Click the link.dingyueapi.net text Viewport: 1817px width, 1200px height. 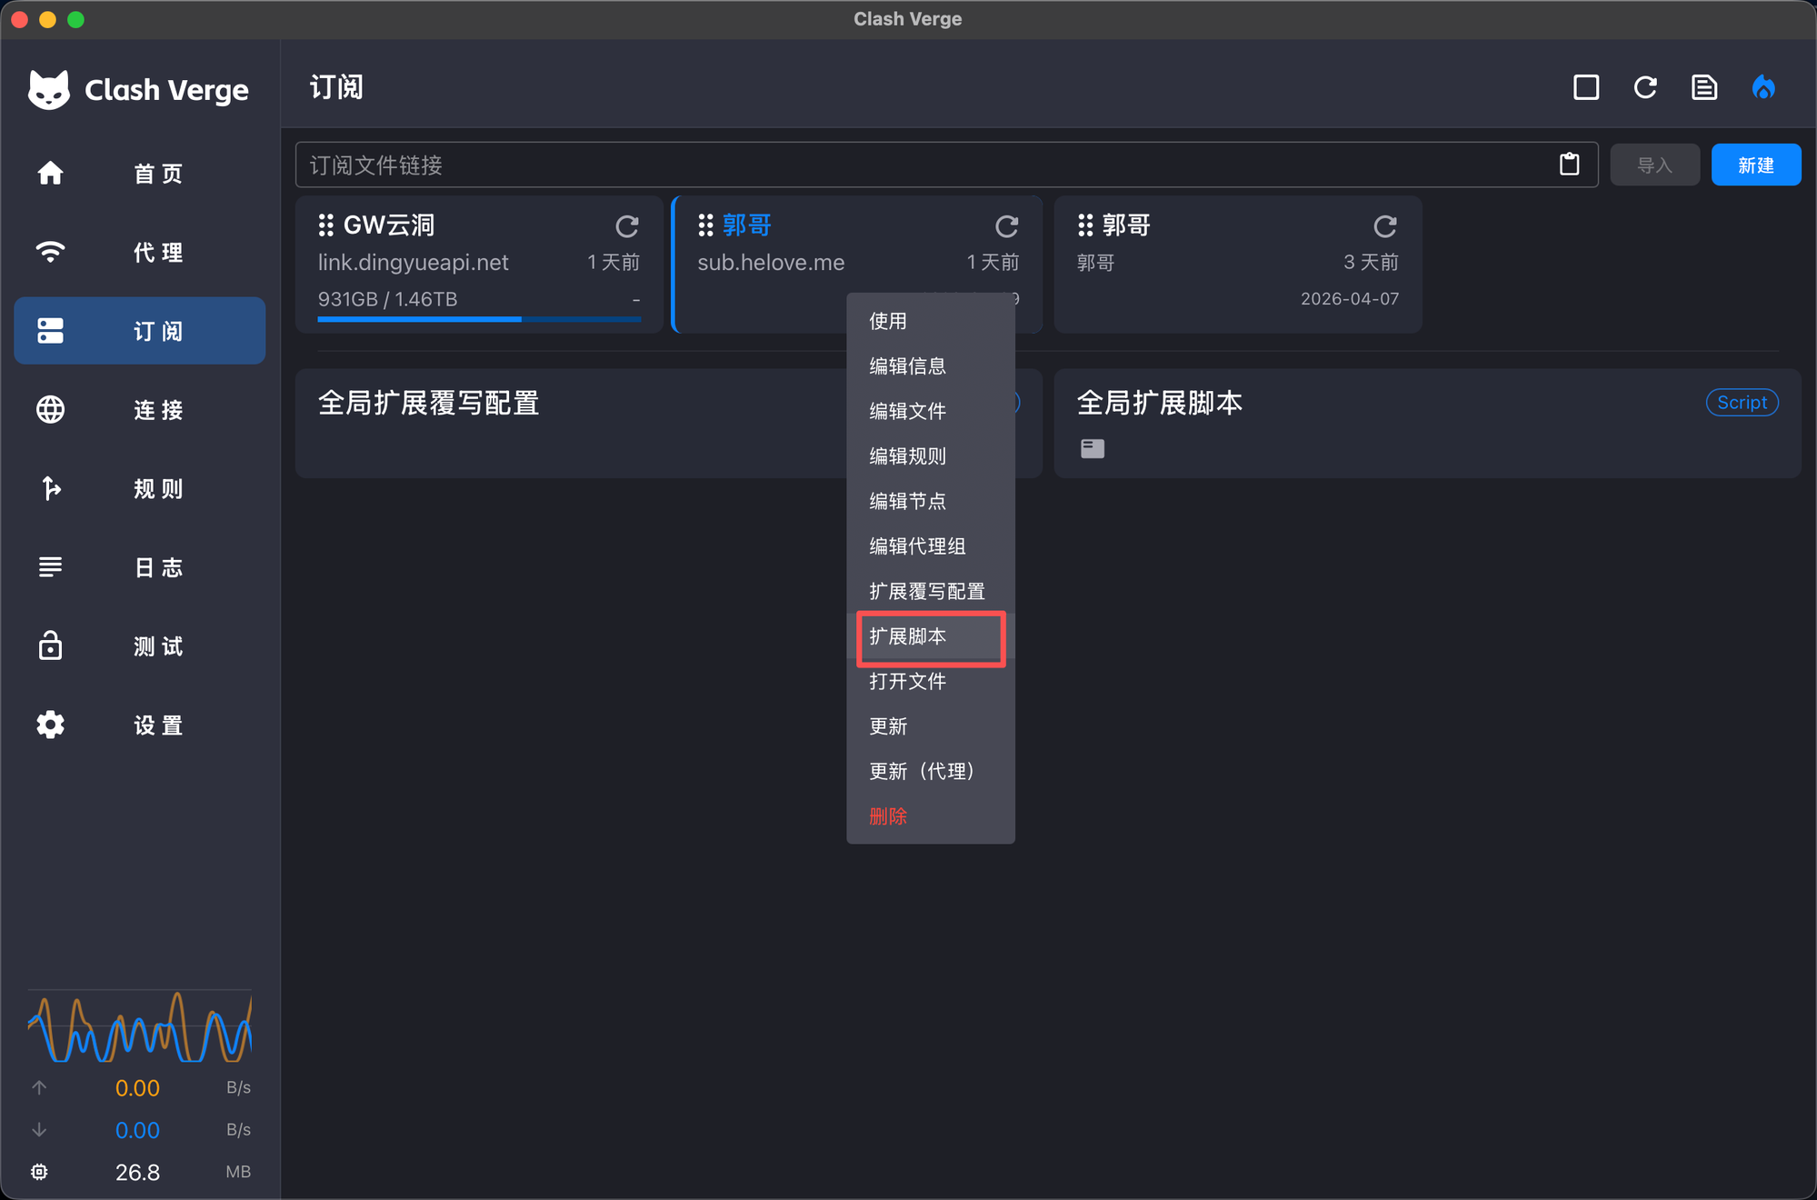tap(413, 263)
